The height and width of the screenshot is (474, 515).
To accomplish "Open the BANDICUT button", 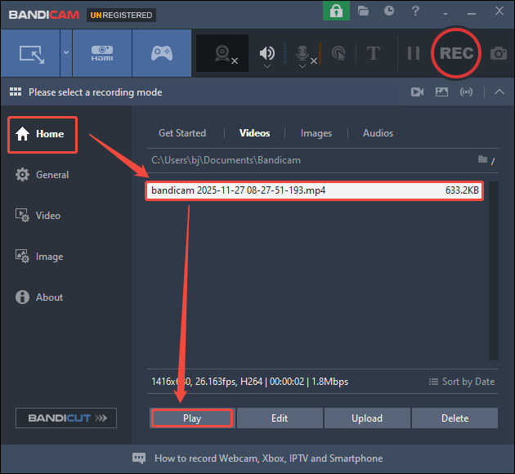I will (66, 418).
